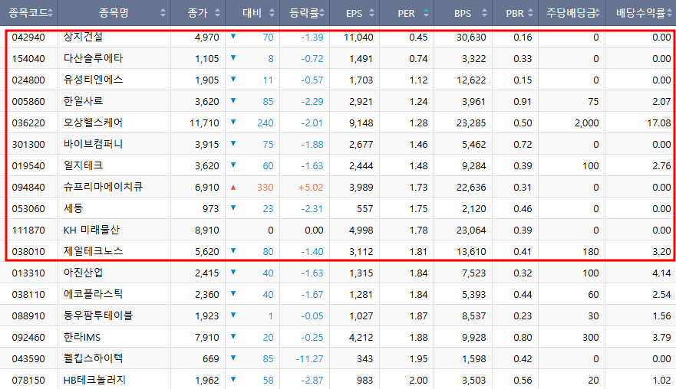Click the 종목코드 column header label

pyautogui.click(x=28, y=13)
